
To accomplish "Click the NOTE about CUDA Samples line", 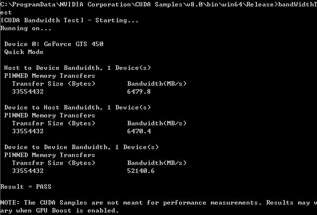I will (x=159, y=203).
